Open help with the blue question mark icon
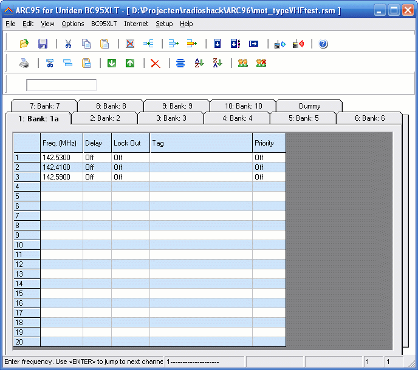Viewport: 418px width, 370px height. (x=323, y=44)
